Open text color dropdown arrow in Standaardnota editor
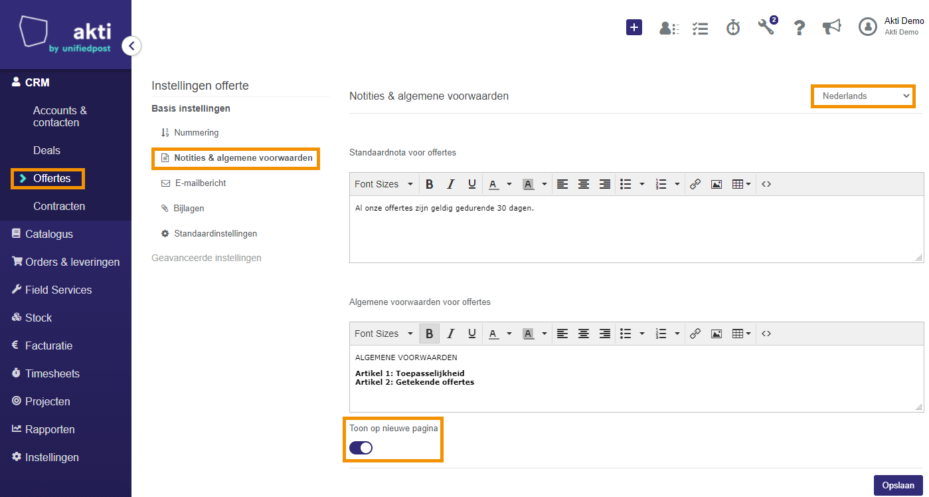929x497 pixels. tap(509, 184)
